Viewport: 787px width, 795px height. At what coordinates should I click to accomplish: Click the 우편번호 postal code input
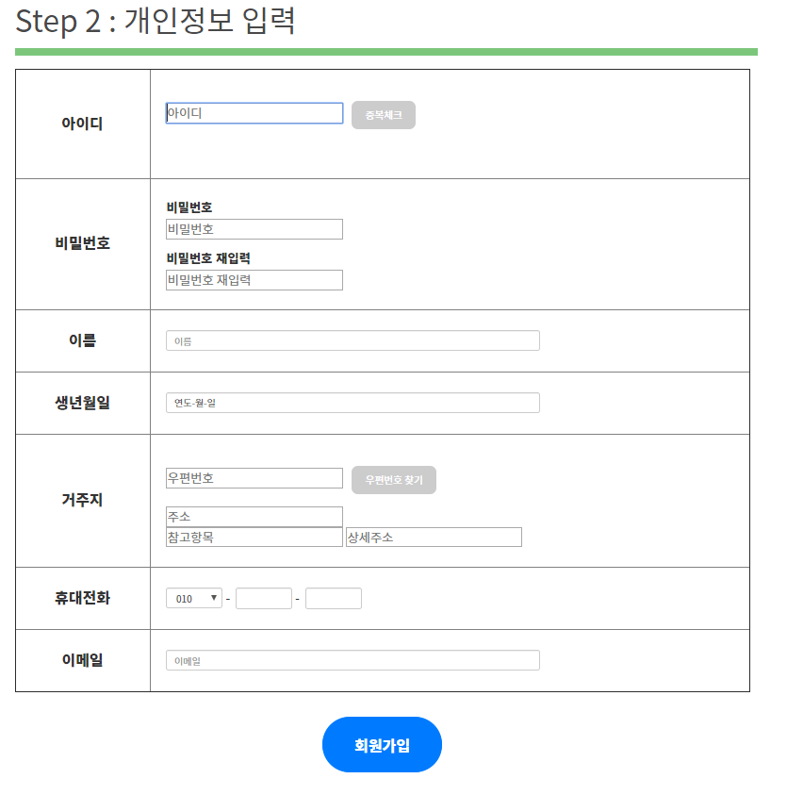(x=254, y=478)
